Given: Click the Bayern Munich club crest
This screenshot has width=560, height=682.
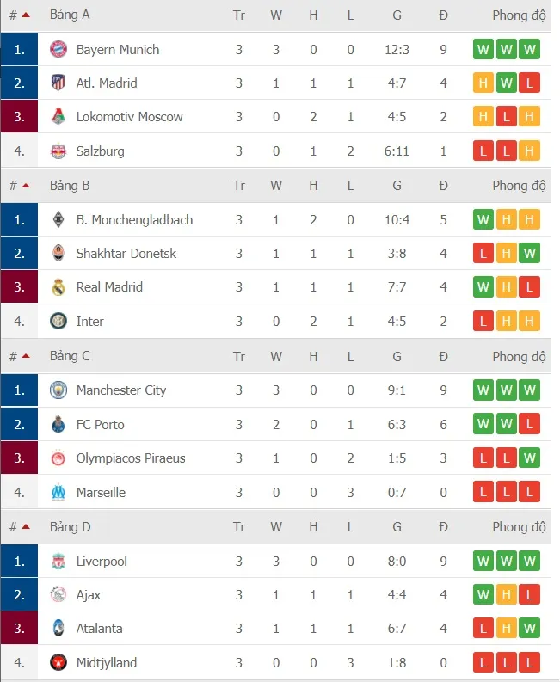Looking at the screenshot, I should click(x=58, y=50).
